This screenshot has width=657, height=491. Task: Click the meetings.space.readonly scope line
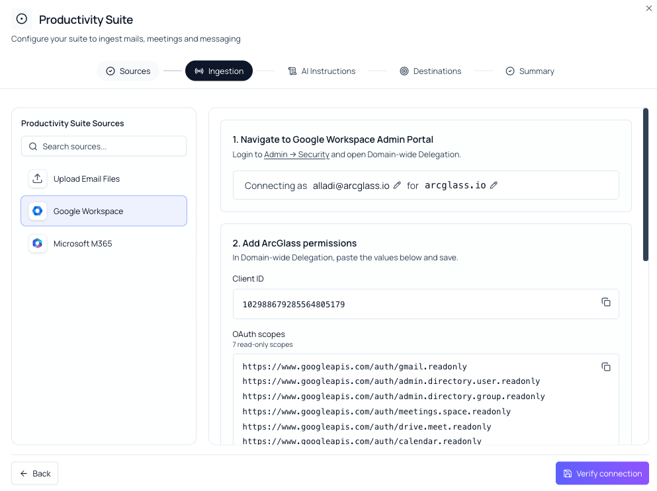point(376,412)
